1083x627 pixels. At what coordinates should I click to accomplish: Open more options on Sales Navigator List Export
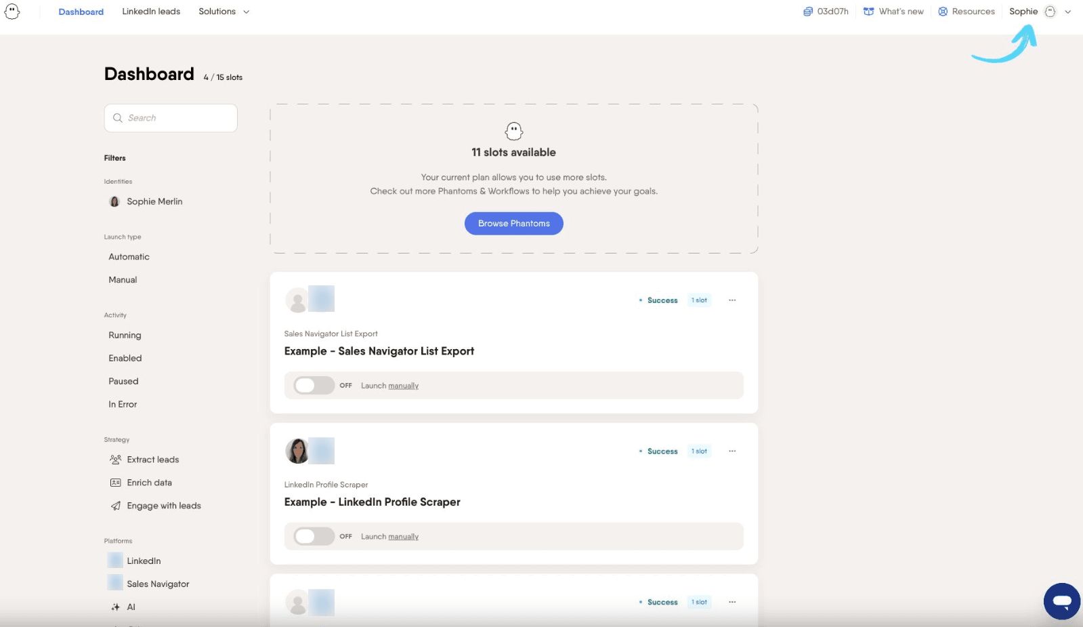tap(732, 300)
